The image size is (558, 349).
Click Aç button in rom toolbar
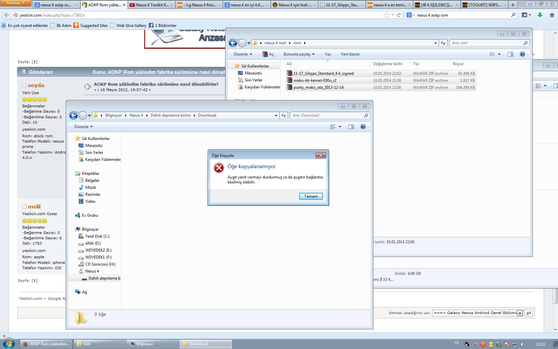click(x=268, y=54)
